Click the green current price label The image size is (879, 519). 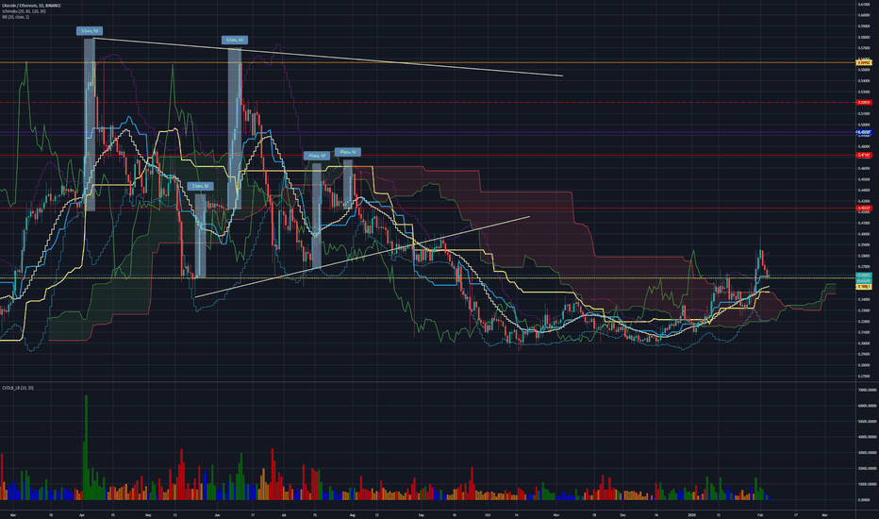(x=863, y=276)
